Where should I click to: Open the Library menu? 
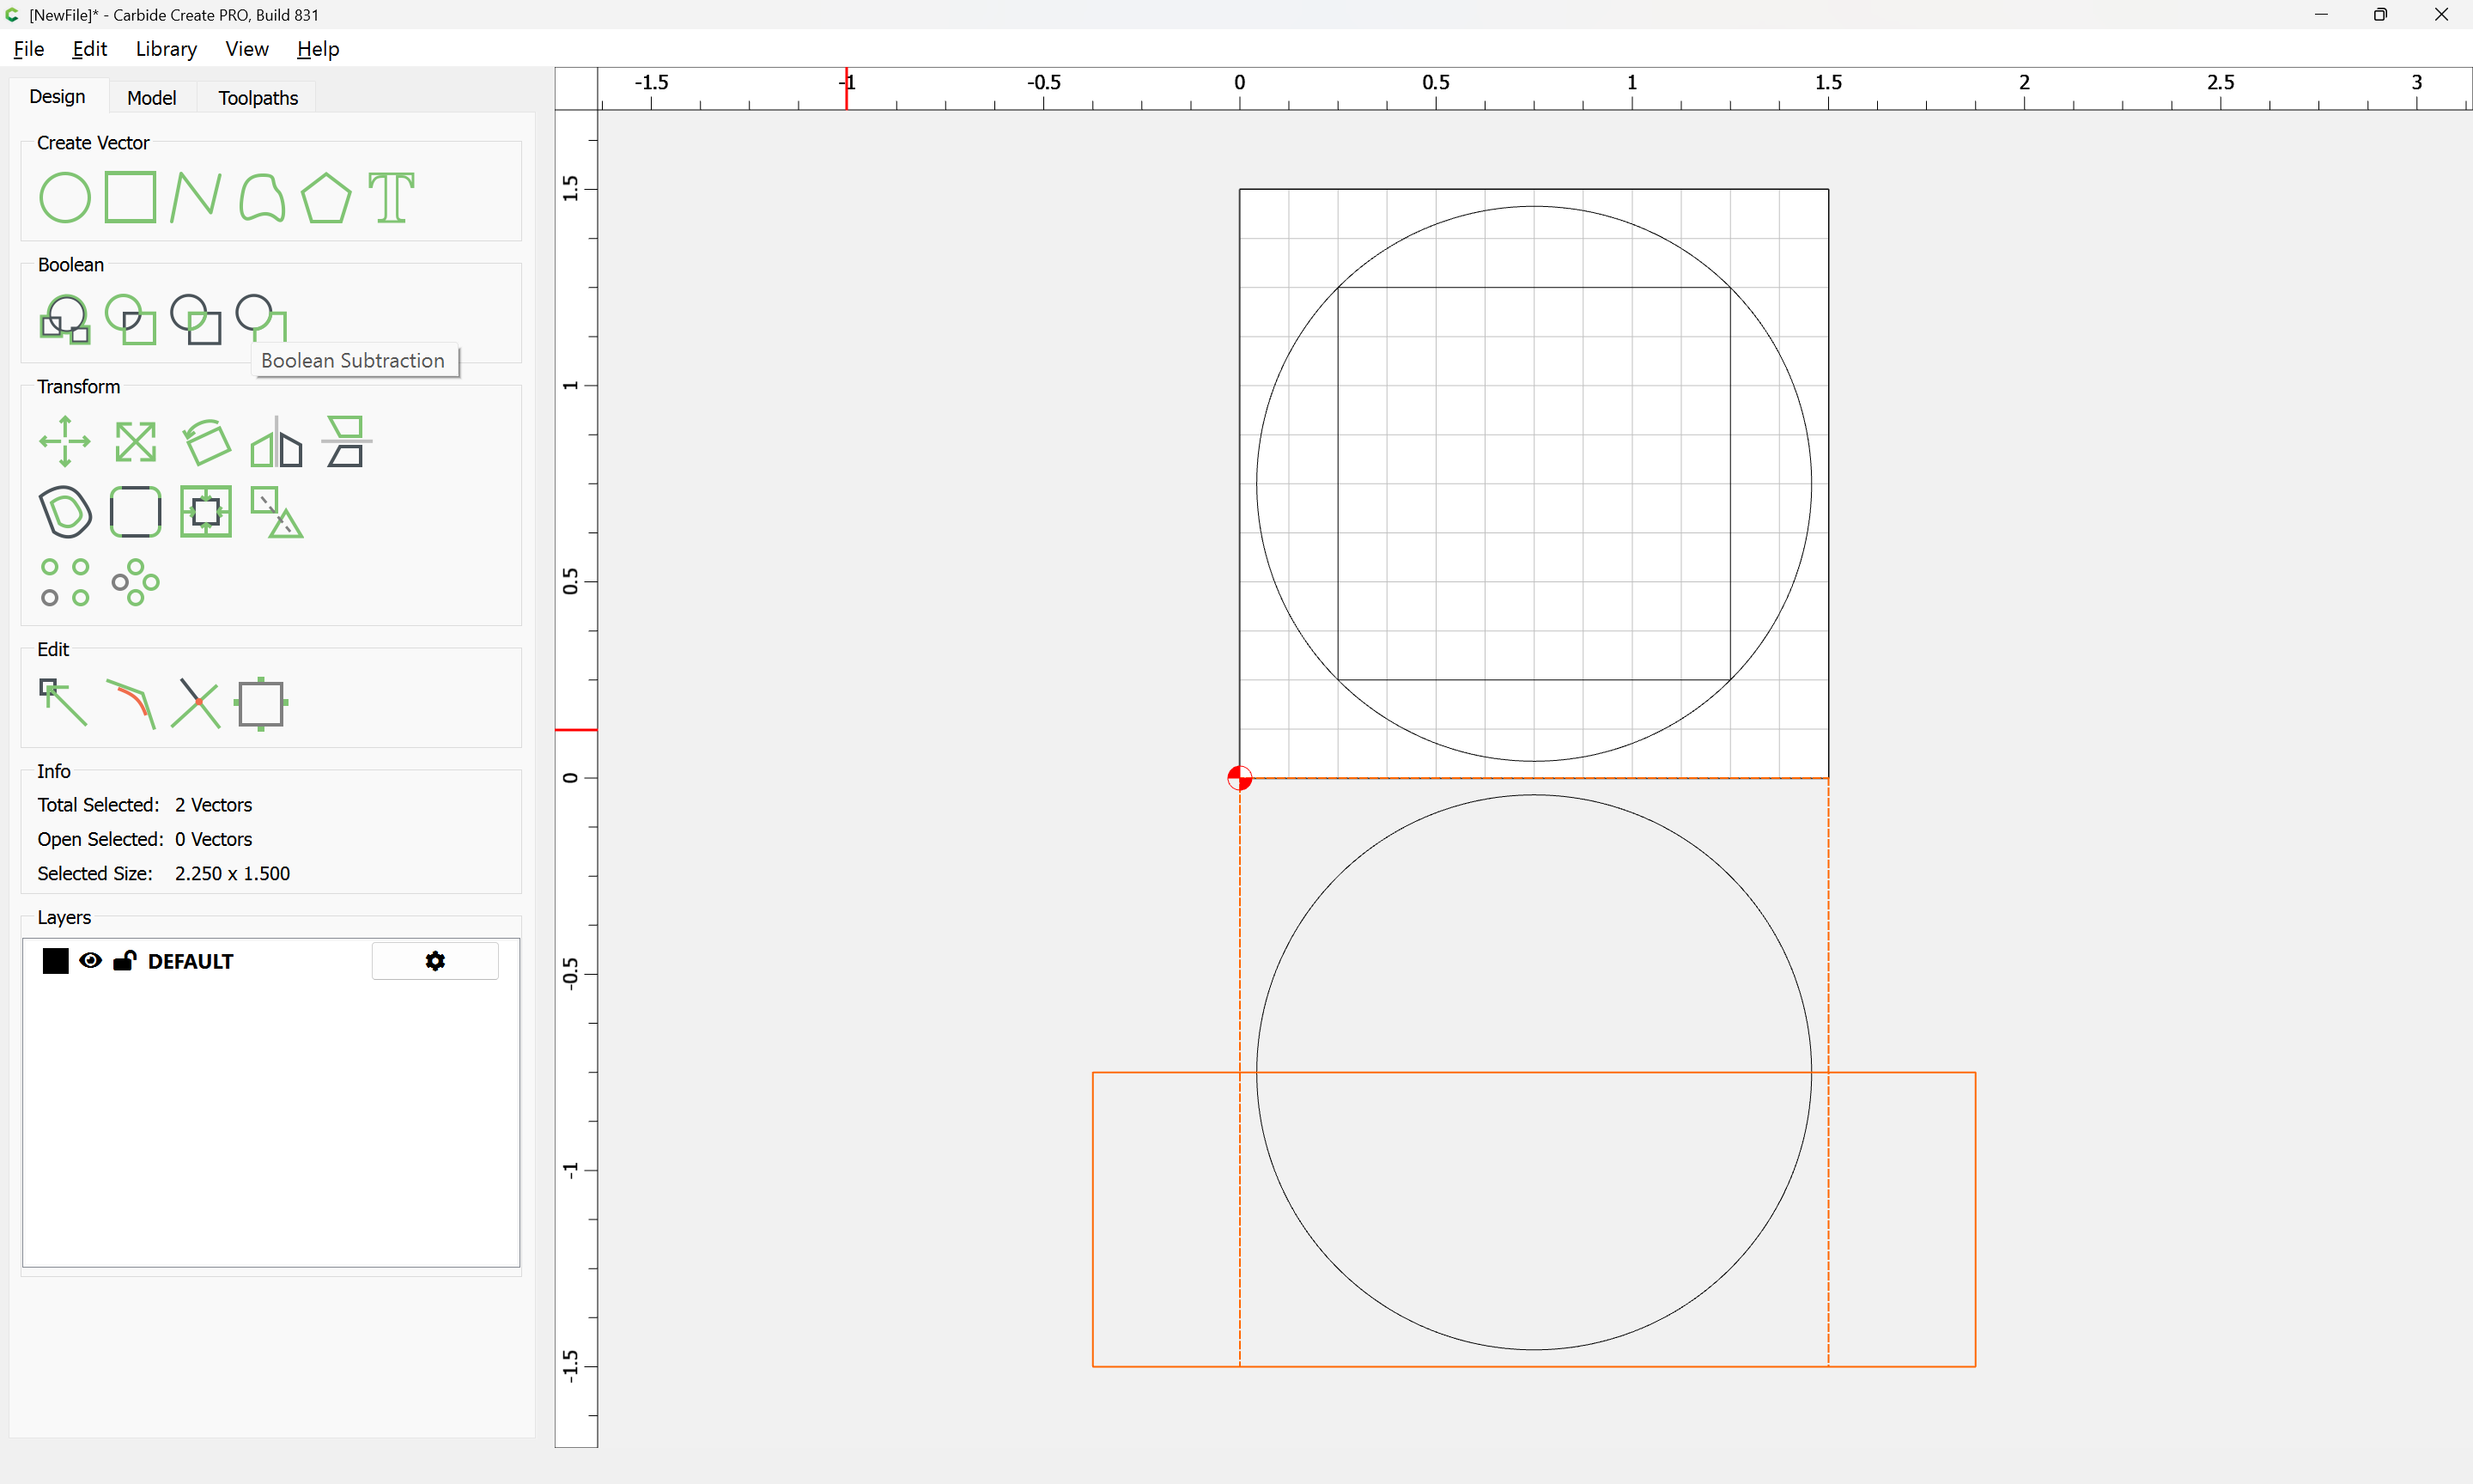(166, 49)
